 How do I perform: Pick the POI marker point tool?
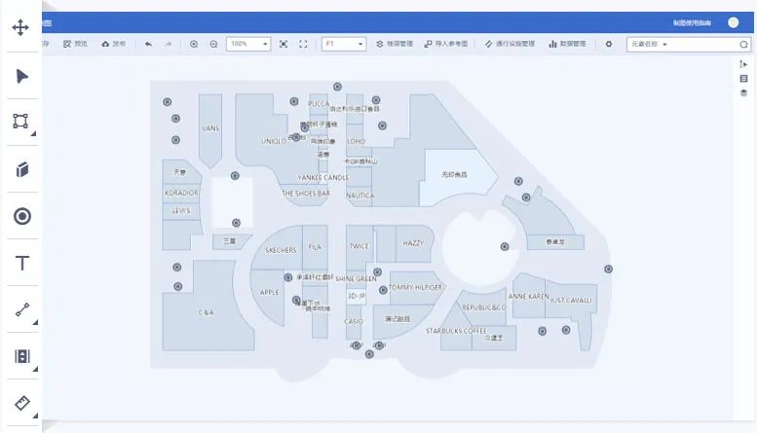click(x=21, y=216)
